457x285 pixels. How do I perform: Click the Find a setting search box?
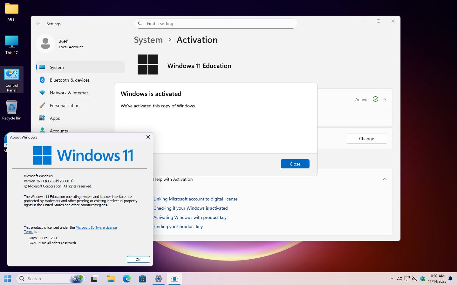coord(215,24)
